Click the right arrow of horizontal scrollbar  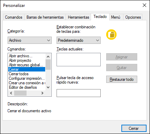click(42, 93)
